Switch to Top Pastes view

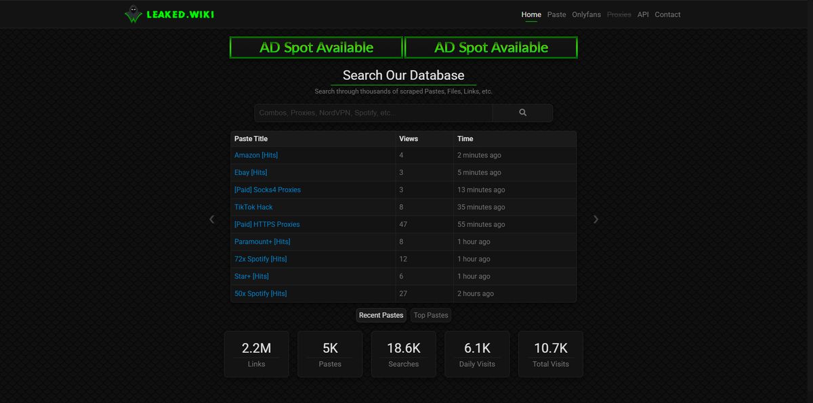pos(430,315)
